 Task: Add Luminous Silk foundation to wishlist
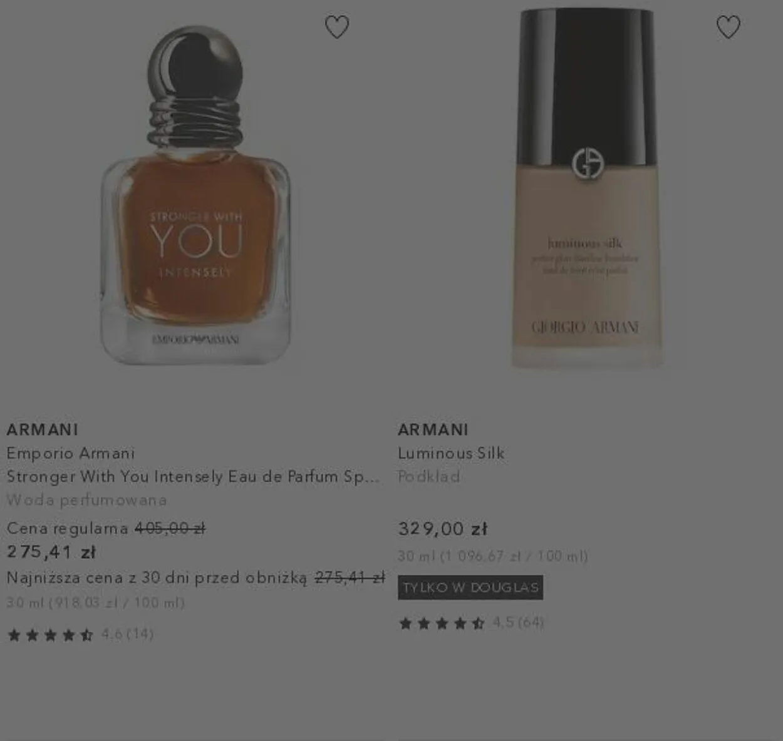point(728,27)
